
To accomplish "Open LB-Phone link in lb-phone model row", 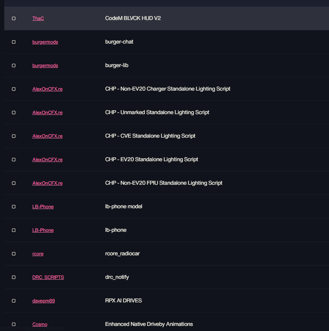I will tap(43, 207).
